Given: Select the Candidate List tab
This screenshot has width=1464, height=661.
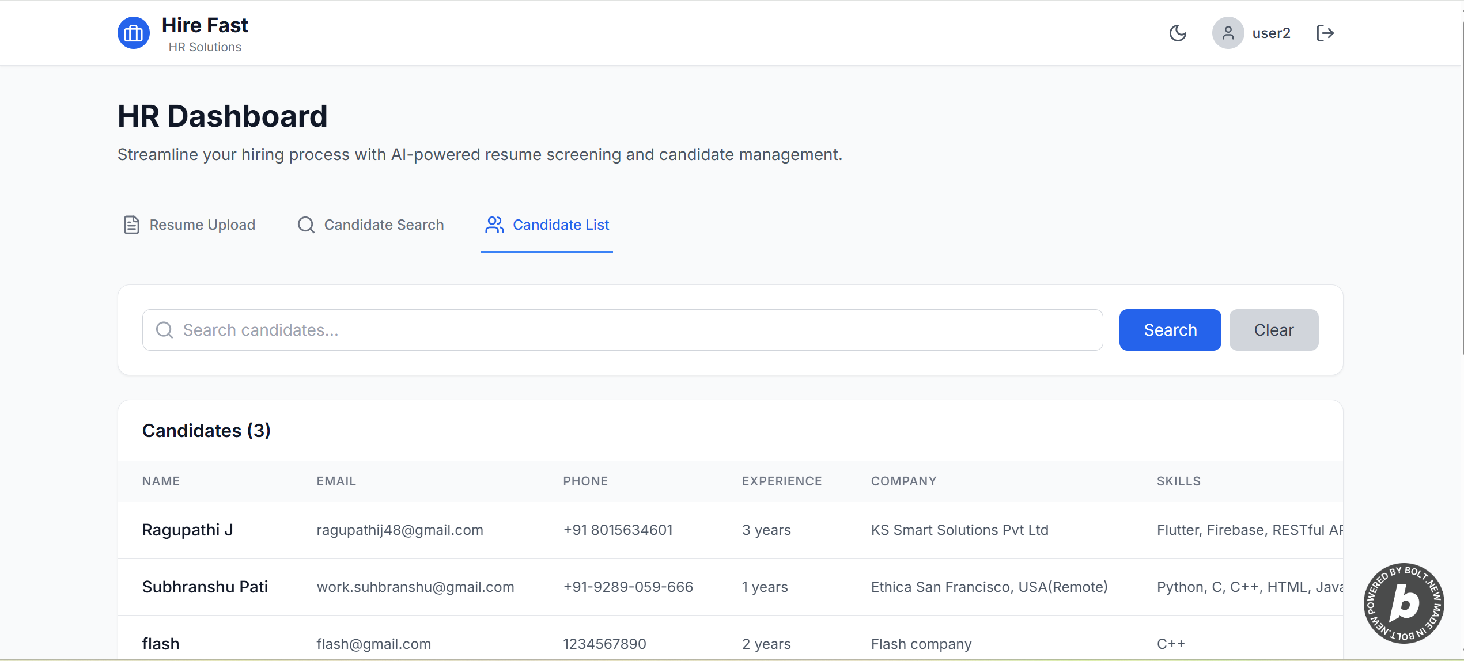Looking at the screenshot, I should pos(561,225).
